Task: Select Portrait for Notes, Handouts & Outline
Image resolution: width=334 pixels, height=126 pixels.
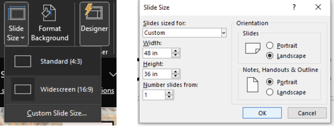Action: pyautogui.click(x=270, y=82)
